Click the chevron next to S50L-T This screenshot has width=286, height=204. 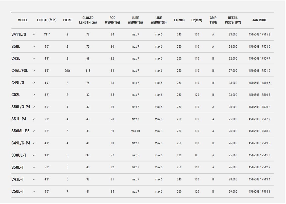[34, 167]
